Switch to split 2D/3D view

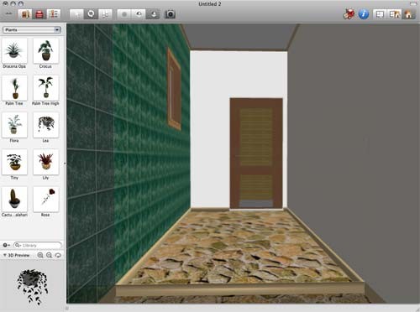coord(394,14)
